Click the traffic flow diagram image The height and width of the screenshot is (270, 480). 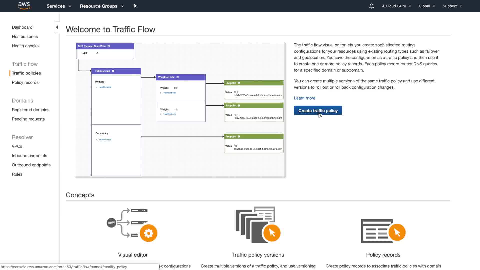pyautogui.click(x=180, y=109)
